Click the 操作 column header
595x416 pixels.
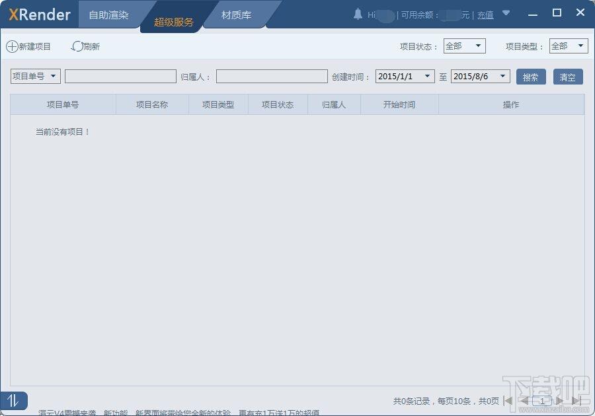511,104
